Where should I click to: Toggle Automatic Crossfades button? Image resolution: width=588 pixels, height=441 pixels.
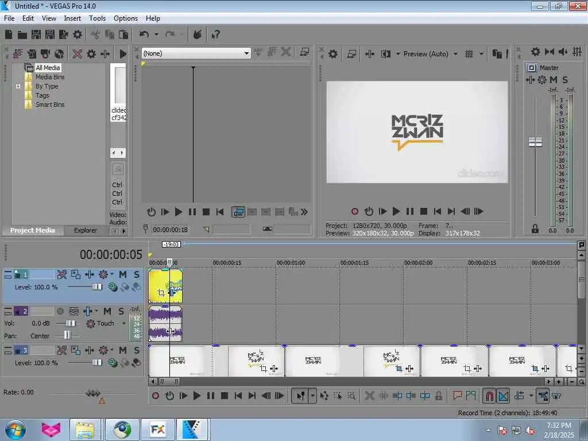click(x=503, y=396)
